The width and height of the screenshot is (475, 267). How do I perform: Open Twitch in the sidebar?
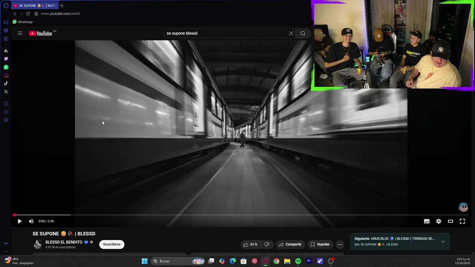coord(6,59)
